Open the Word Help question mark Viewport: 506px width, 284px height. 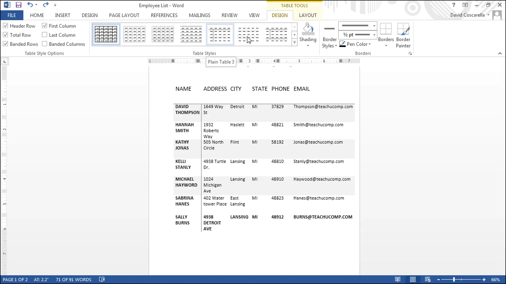point(454,5)
